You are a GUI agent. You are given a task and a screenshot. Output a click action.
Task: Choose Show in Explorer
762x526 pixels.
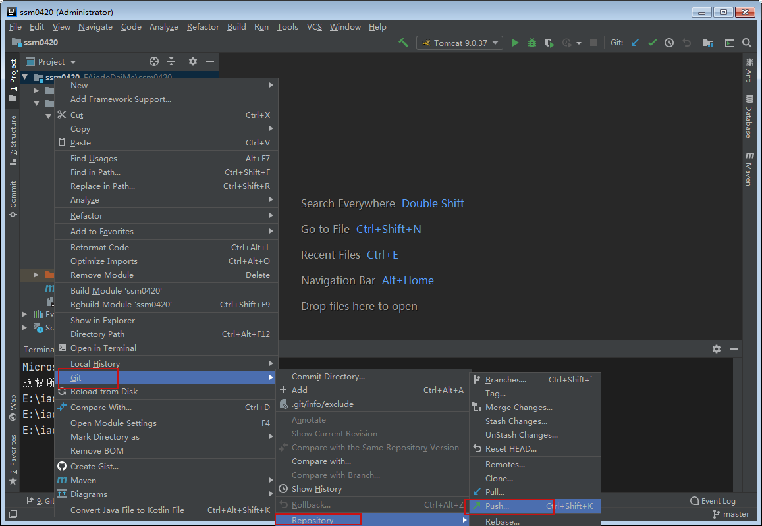pos(166,320)
